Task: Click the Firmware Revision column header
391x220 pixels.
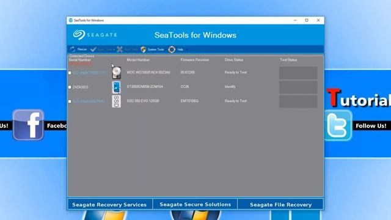Action: point(195,60)
